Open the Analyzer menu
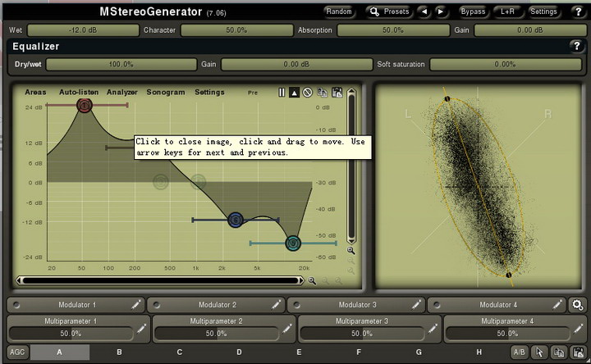Image resolution: width=591 pixels, height=364 pixels. [x=122, y=92]
